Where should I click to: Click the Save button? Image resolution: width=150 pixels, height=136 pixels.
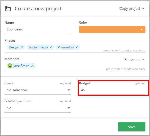coord(132,127)
